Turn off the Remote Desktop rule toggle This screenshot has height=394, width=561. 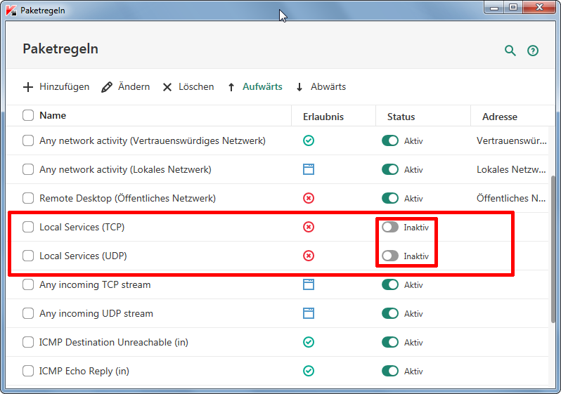389,198
